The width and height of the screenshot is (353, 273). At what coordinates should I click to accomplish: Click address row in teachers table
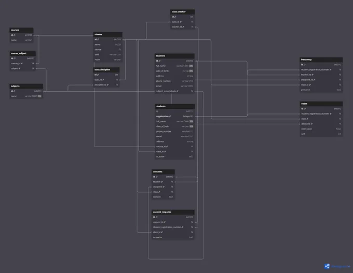click(174, 76)
